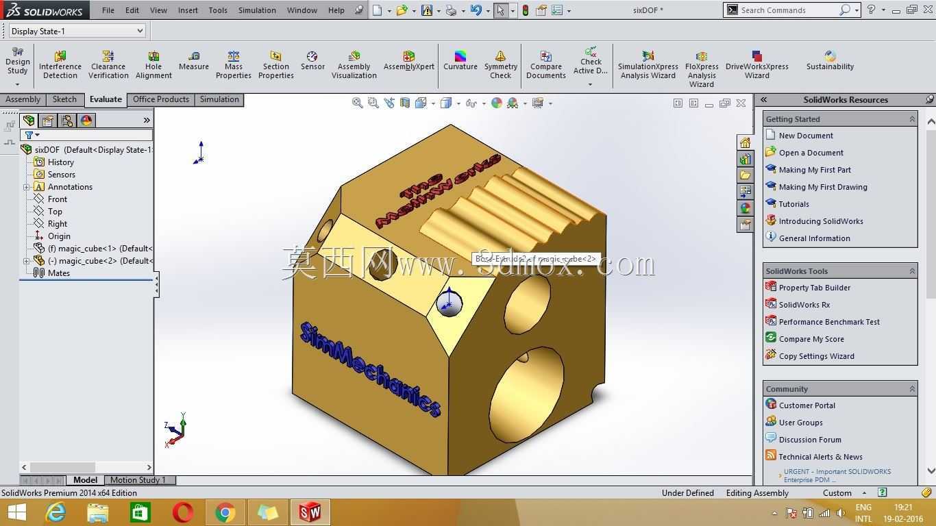This screenshot has height=526, width=936.
Task: Open Assembly Visualization
Action: pyautogui.click(x=354, y=64)
